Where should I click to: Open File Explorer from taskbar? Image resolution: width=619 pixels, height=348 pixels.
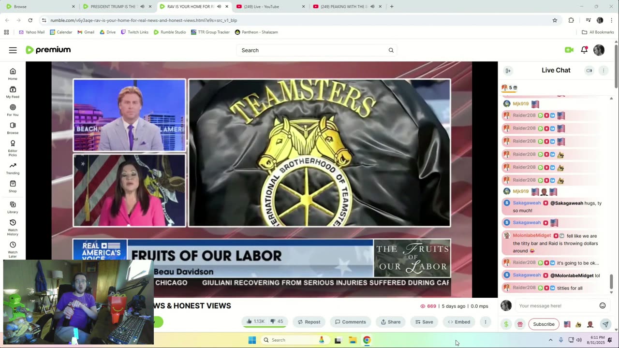pyautogui.click(x=353, y=340)
